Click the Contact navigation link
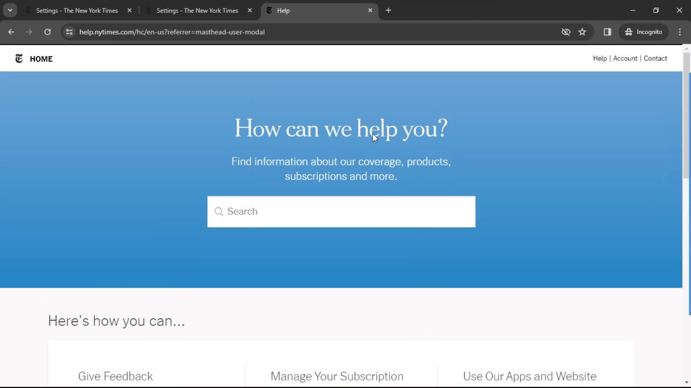 point(655,58)
